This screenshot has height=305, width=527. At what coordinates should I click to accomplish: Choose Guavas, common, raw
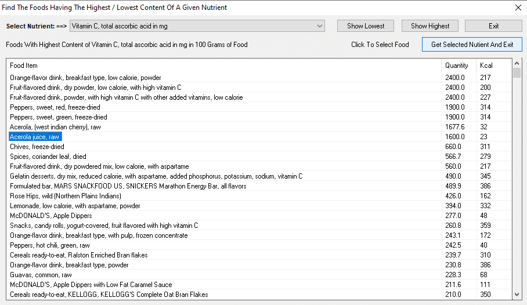click(x=41, y=275)
